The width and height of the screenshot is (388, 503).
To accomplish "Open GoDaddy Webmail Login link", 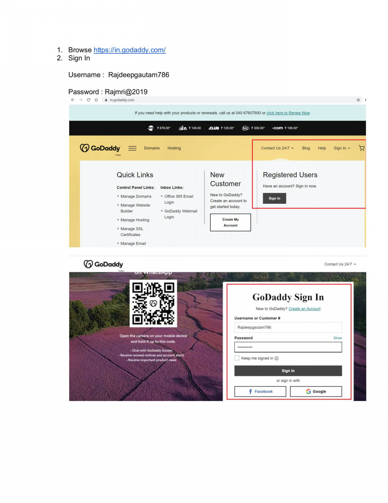I will pos(181,214).
